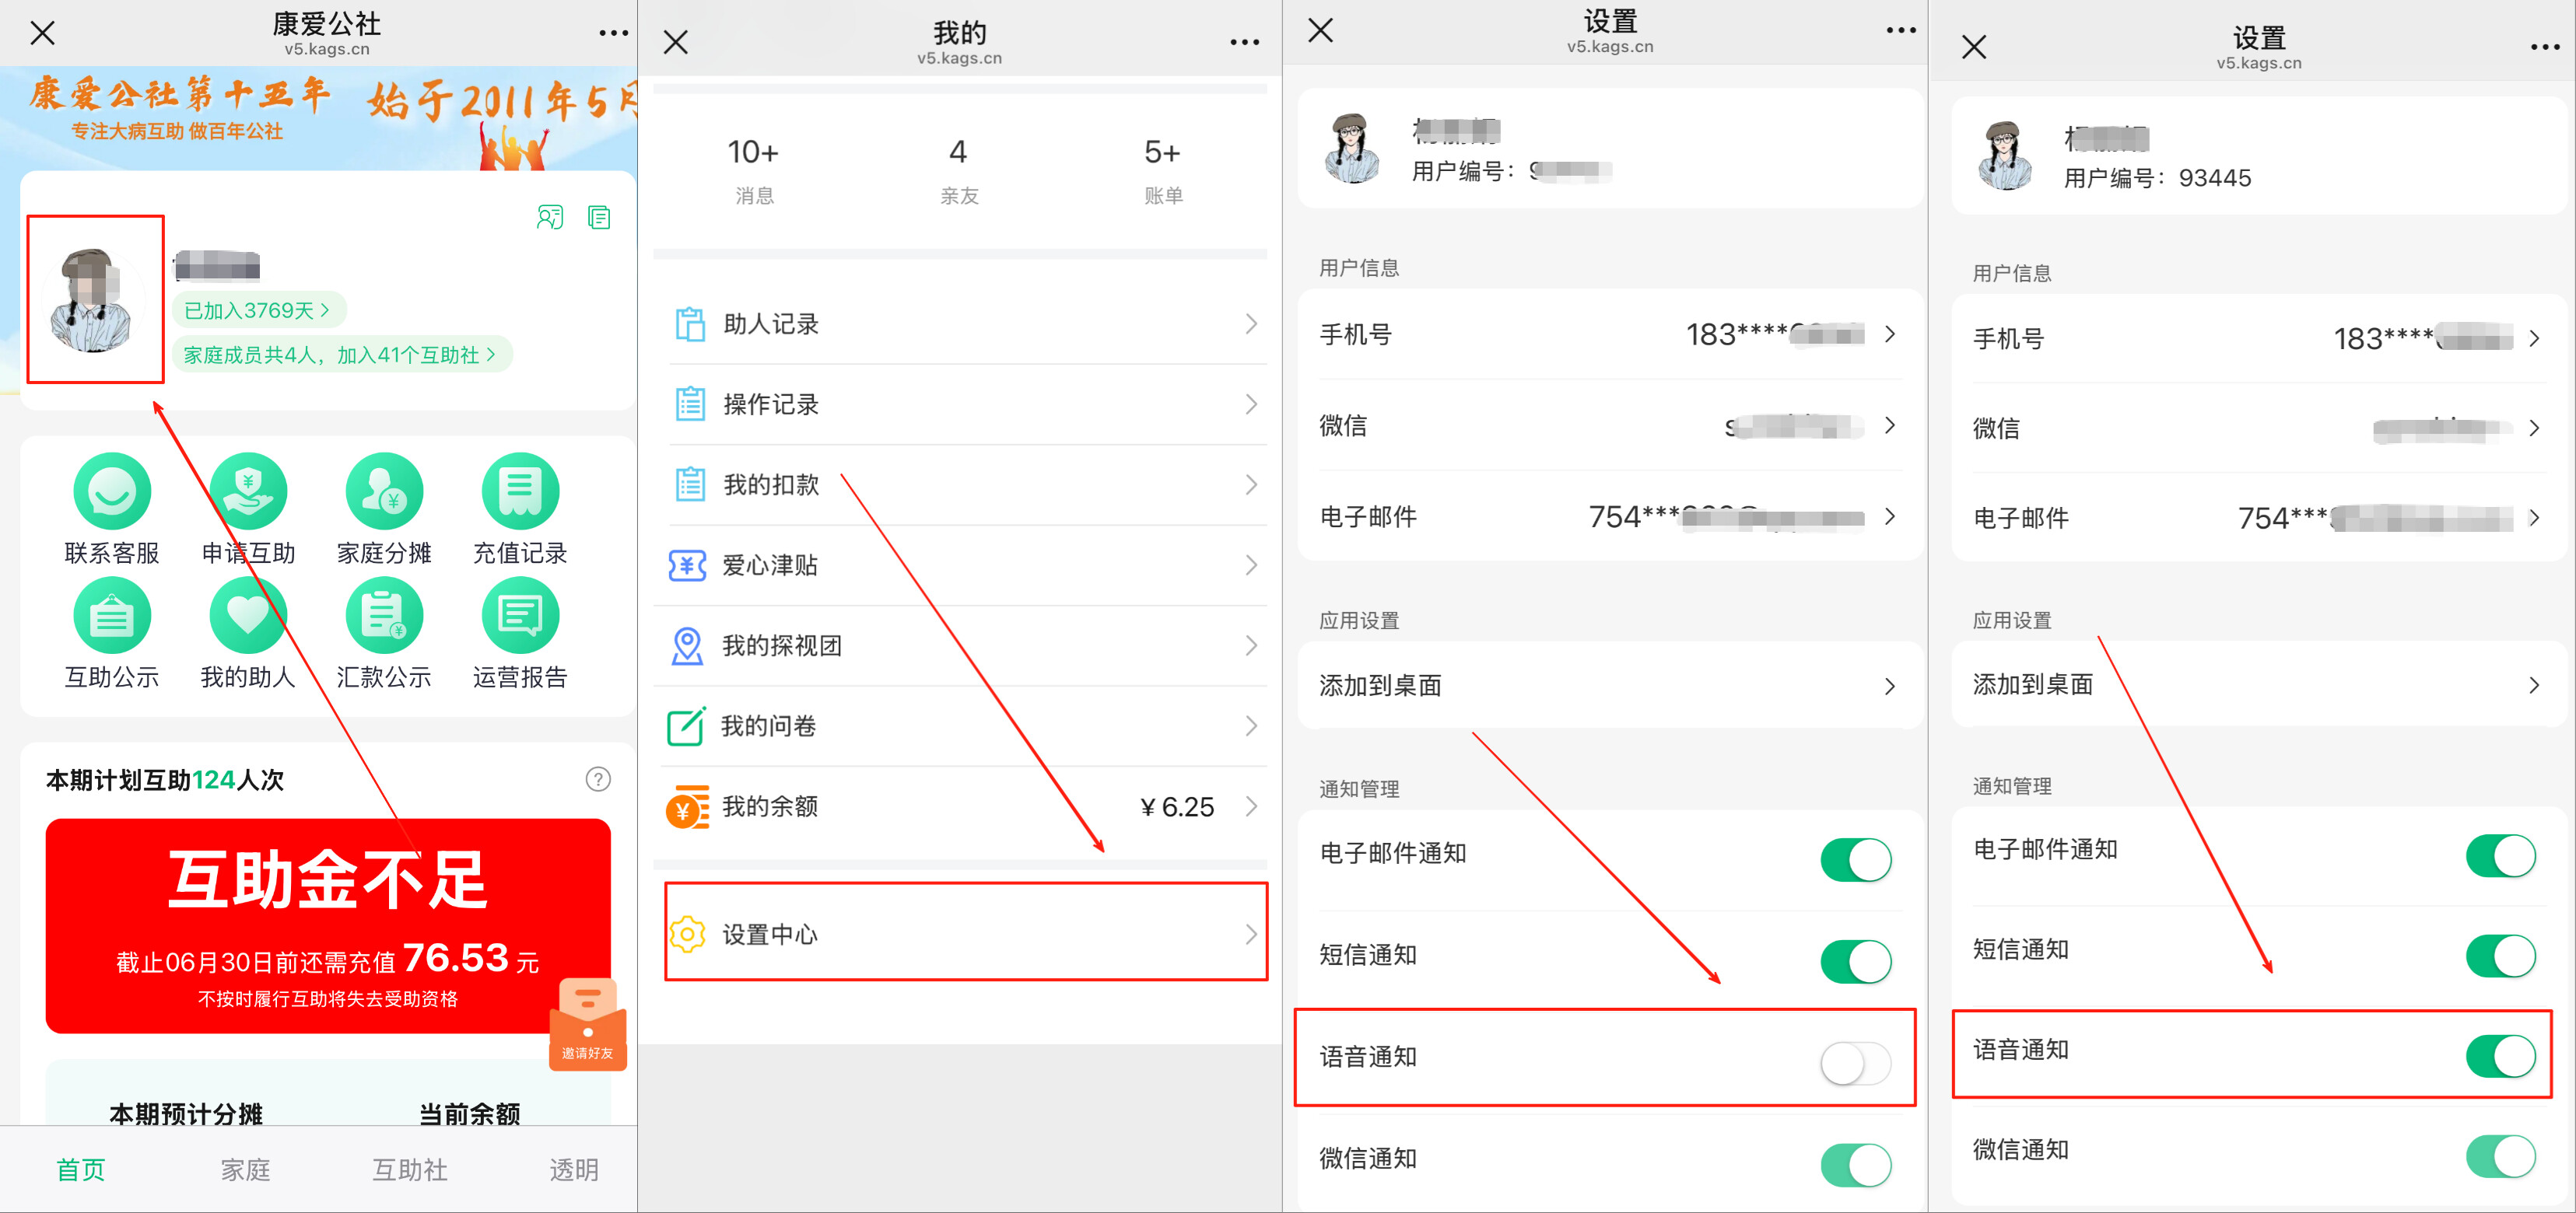Open more menu on rightmost 设置 screen
Image resolution: width=2576 pixels, height=1213 pixels.
[x=2544, y=47]
